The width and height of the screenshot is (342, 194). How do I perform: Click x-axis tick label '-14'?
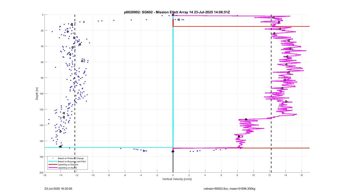(60, 175)
